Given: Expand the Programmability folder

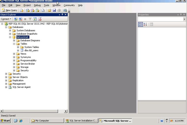Looking at the screenshot, I should click(14, 61).
